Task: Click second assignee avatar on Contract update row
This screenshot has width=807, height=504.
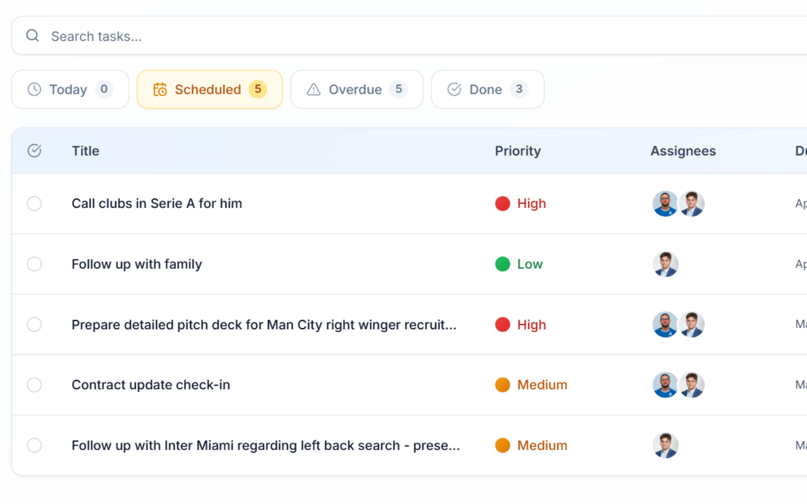Action: [x=691, y=385]
